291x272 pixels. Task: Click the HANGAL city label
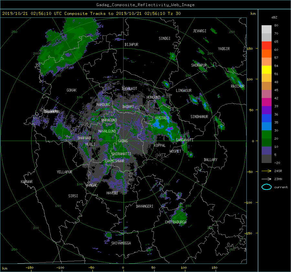(92, 185)
